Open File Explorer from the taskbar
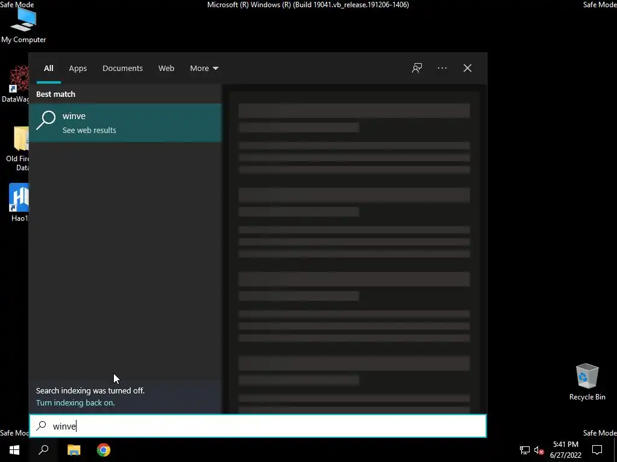Screen dimensions: 617x462 pyautogui.click(x=74, y=450)
